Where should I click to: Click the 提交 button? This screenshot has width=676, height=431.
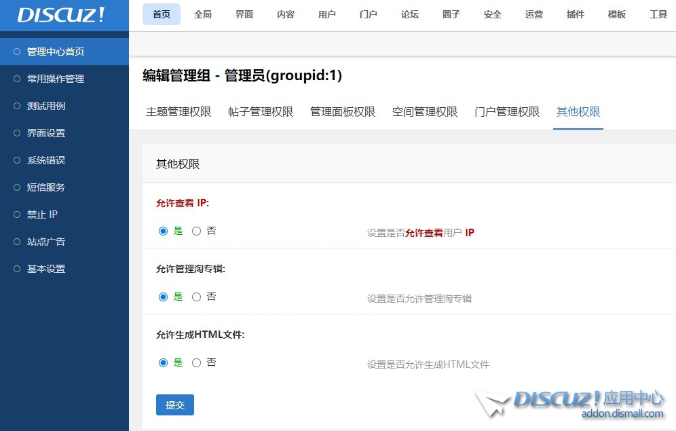174,405
